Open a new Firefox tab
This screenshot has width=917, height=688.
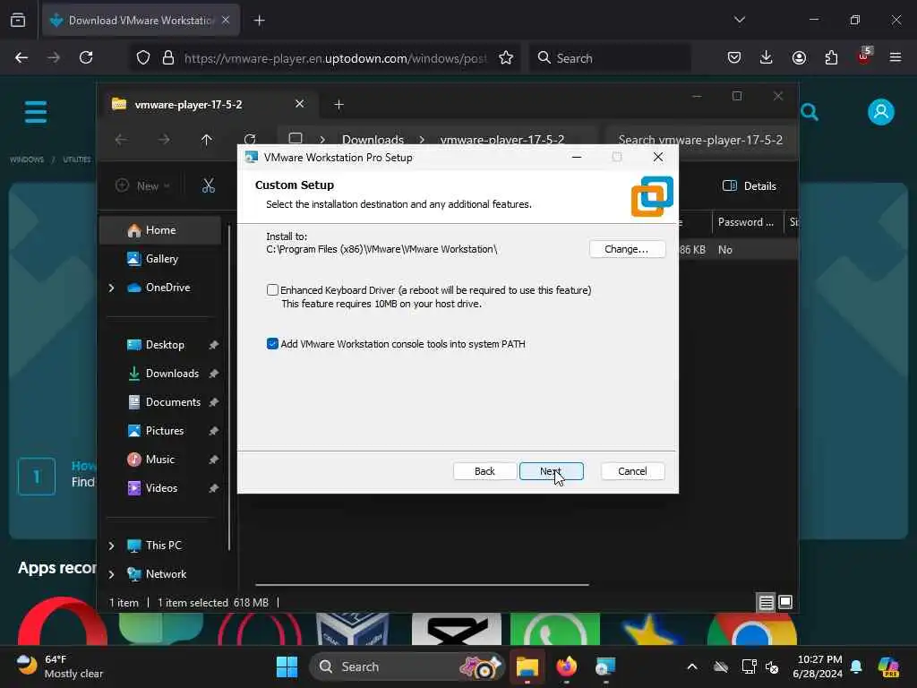[259, 21]
